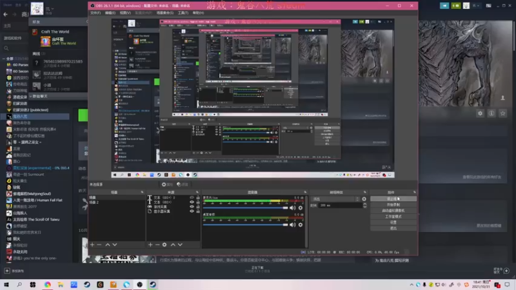The image size is (516, 290).
Task: Click the stop streaming button in Controls
Action: 393,199
